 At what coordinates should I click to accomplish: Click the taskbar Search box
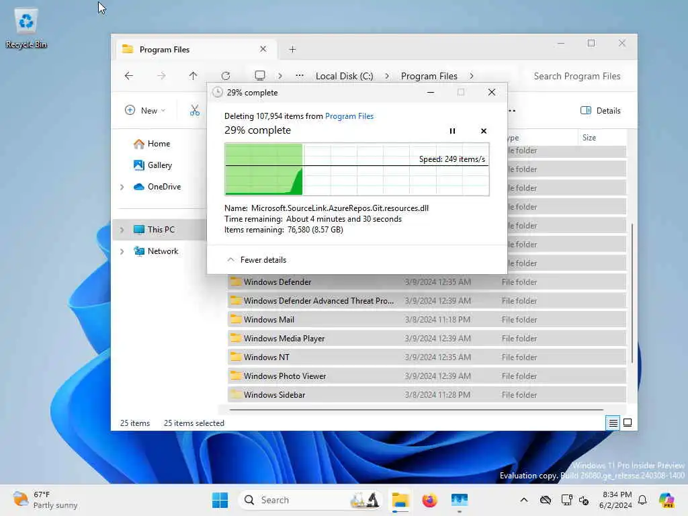[311, 500]
